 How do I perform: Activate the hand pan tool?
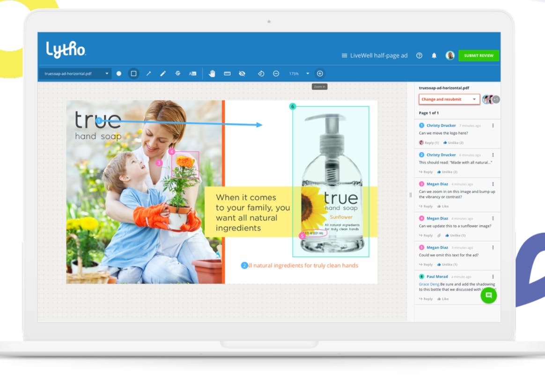[212, 74]
